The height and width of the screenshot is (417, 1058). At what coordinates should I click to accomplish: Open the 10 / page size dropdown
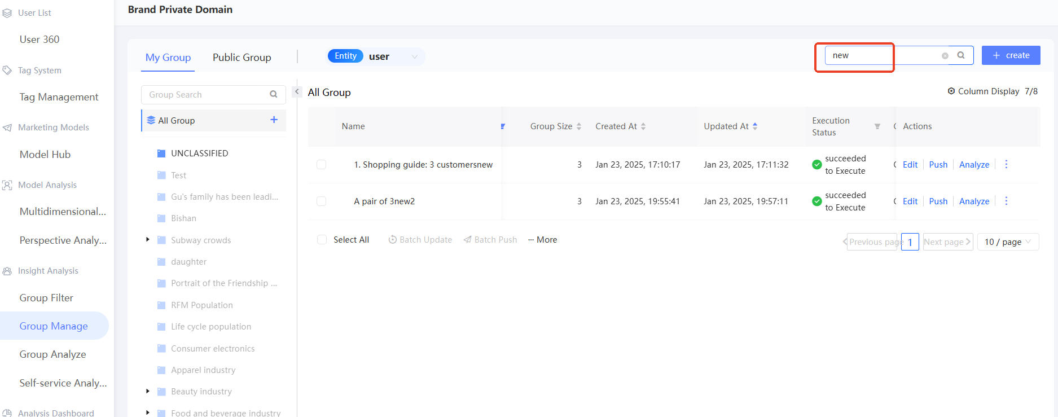click(x=1008, y=242)
